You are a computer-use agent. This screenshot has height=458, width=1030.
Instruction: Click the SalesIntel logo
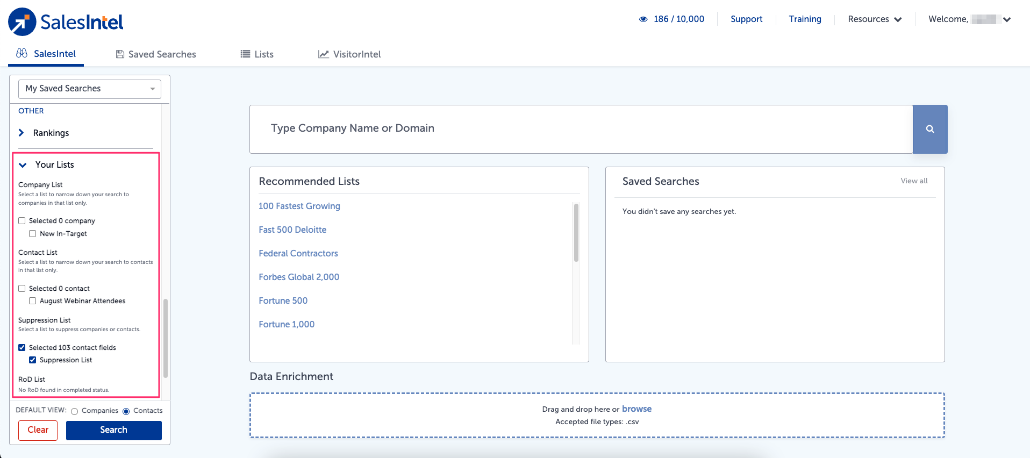[66, 22]
